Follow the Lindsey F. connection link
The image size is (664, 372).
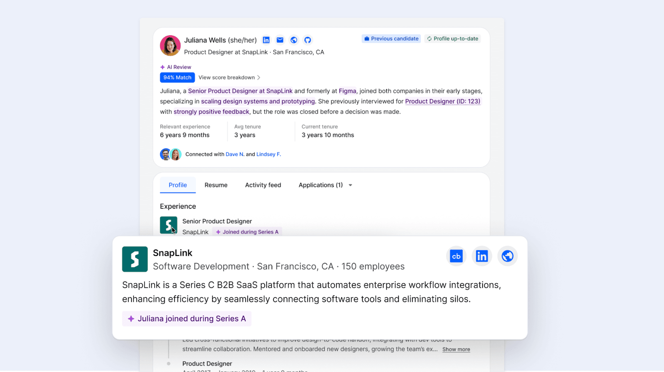(269, 154)
